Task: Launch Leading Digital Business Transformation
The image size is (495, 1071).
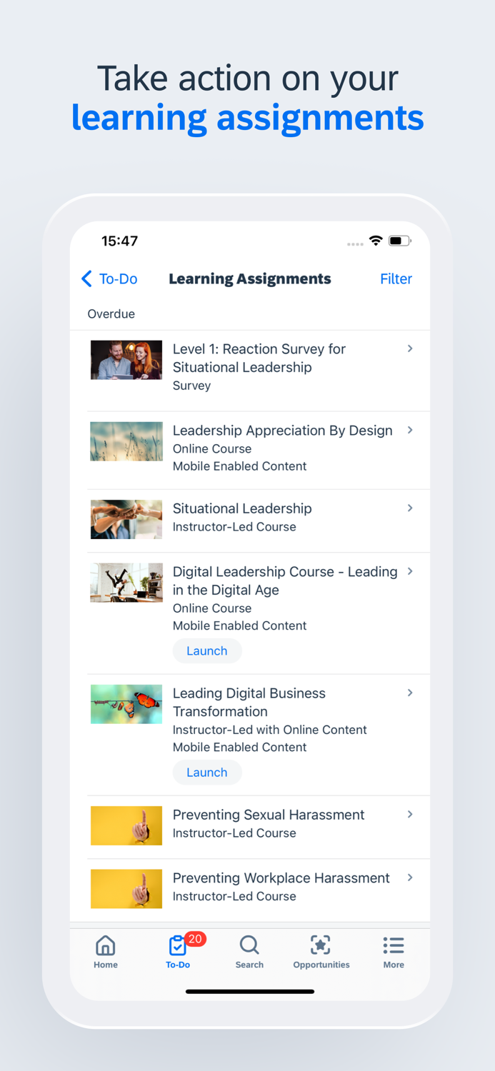Action: tap(206, 772)
